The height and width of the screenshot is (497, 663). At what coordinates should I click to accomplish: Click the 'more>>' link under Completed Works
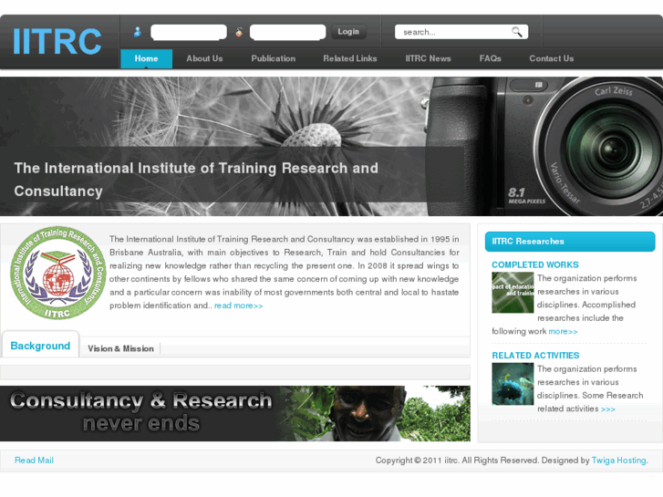coord(563,331)
